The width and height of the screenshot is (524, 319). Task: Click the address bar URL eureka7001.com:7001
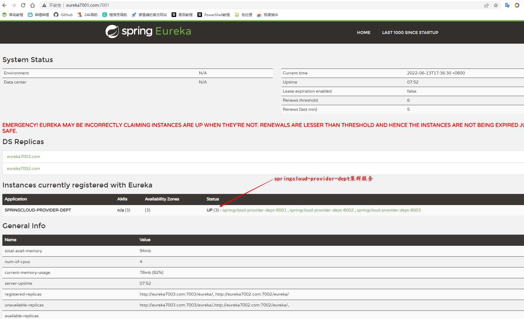pyautogui.click(x=87, y=5)
